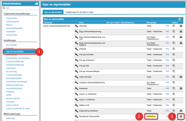Image resolution: width=187 pixels, height=121 pixels.
Task: Click binoculars icon for Rapportering Indikatorer
Action: [x=181, y=111]
